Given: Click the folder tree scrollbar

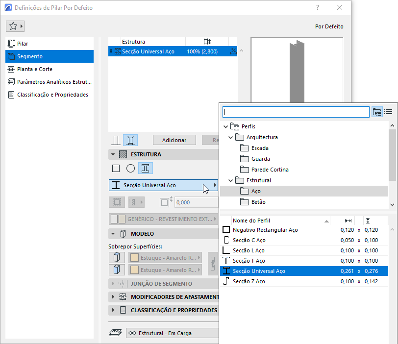Looking at the screenshot, I should click(x=392, y=155).
